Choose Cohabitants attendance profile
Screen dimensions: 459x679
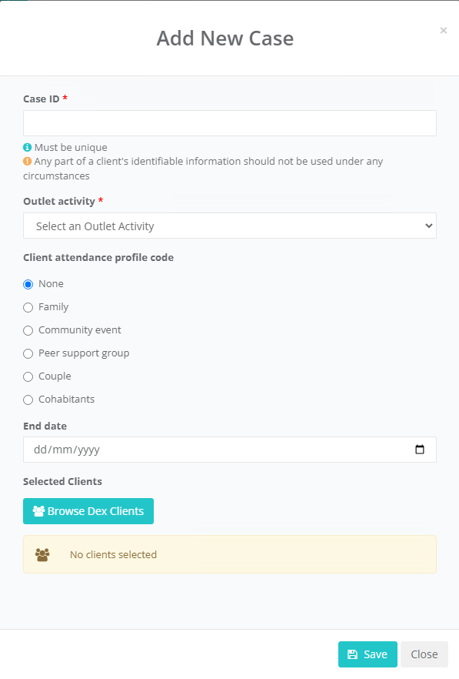point(28,400)
